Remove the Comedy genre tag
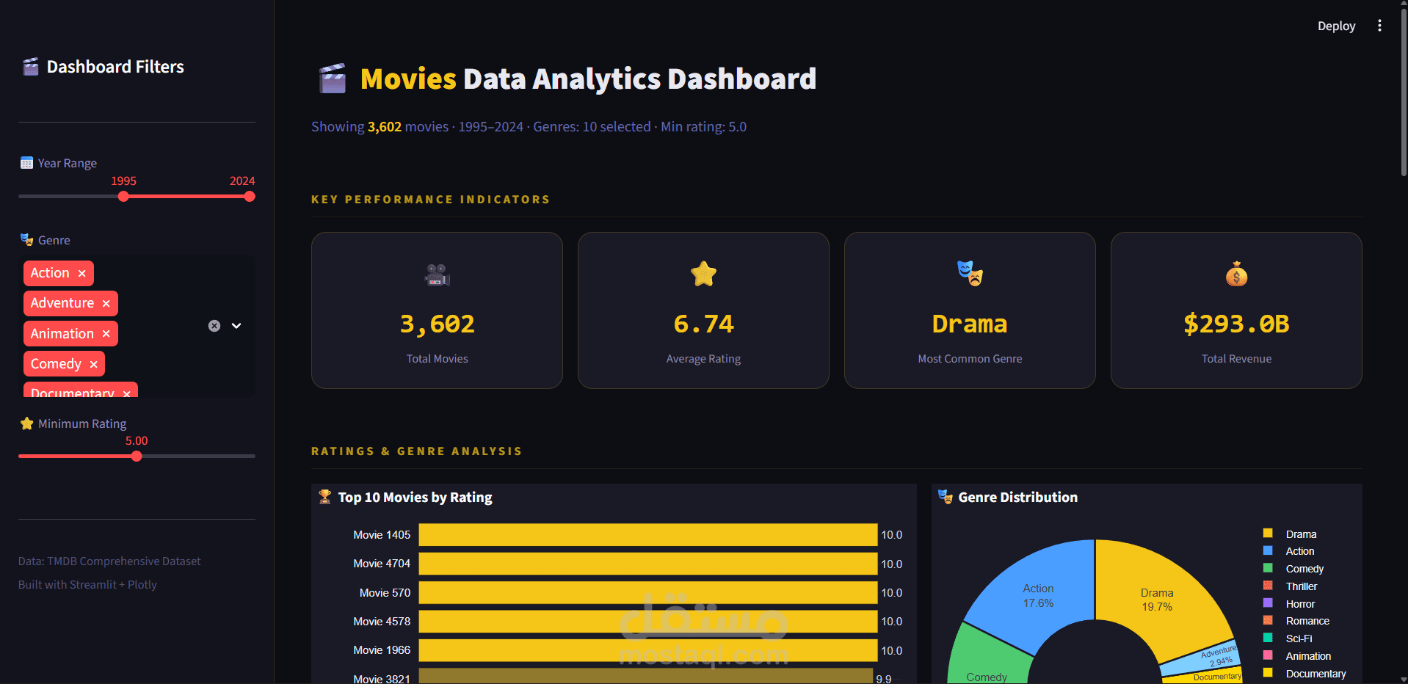The width and height of the screenshot is (1408, 684). (93, 364)
